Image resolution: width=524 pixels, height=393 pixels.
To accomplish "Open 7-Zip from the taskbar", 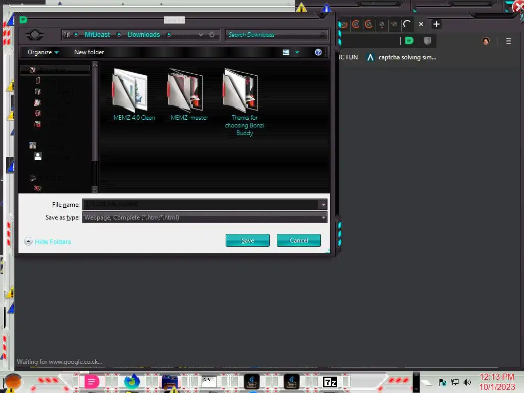I will [330, 382].
